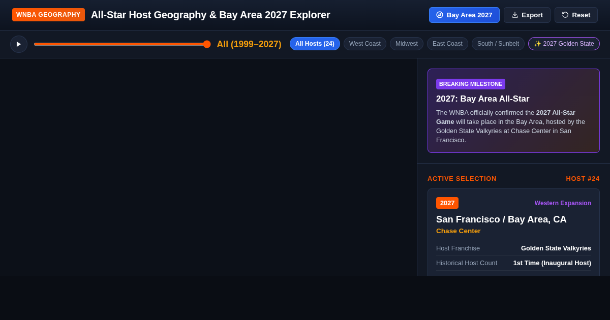The height and width of the screenshot is (320, 610).
Task: Filter hosts by Midwest
Action: pos(407,44)
